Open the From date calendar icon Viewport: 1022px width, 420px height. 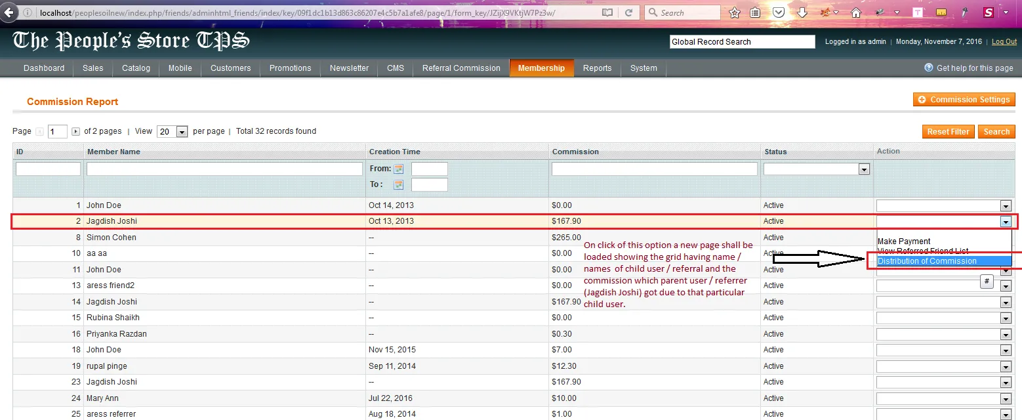398,169
